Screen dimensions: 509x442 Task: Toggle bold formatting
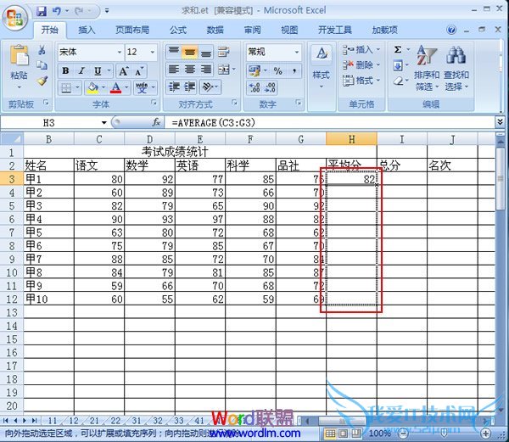click(x=65, y=70)
